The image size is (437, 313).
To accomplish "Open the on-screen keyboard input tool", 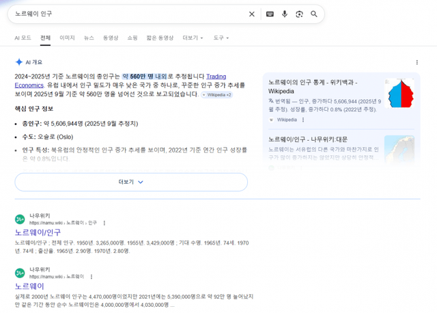I will click(x=270, y=14).
